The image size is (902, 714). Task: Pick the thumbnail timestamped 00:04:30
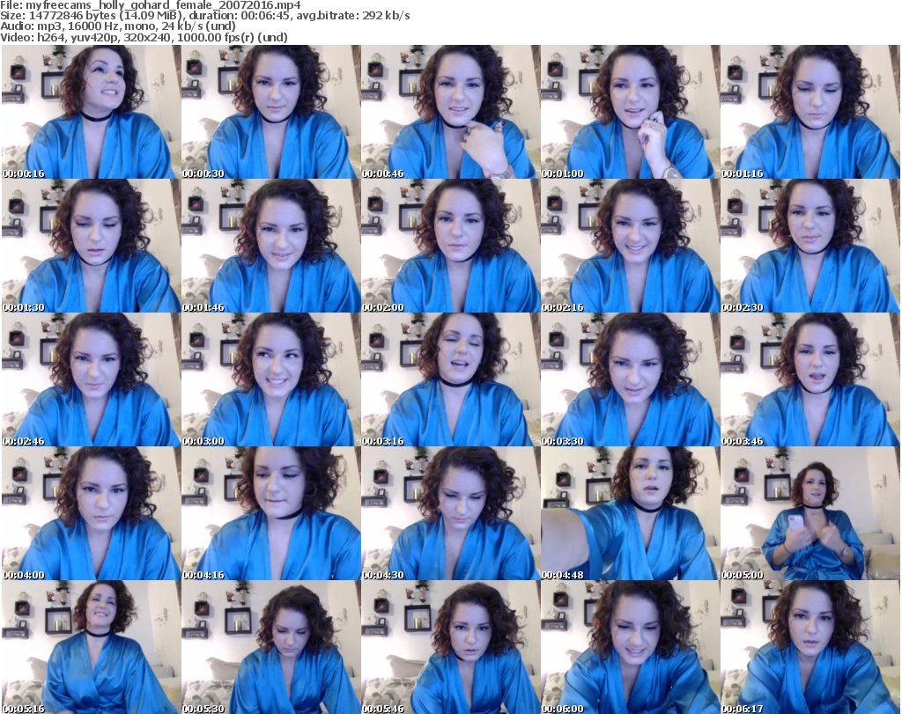[x=450, y=513]
